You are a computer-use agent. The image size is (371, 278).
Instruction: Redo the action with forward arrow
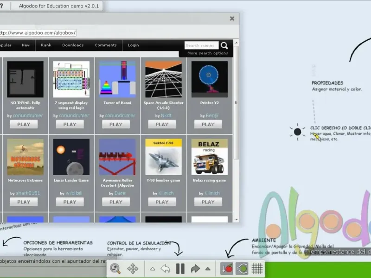tap(195, 269)
